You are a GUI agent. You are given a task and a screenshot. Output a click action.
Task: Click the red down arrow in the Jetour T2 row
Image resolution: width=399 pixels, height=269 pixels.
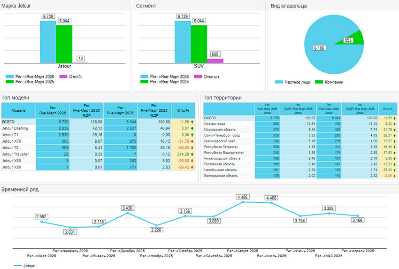(x=192, y=147)
